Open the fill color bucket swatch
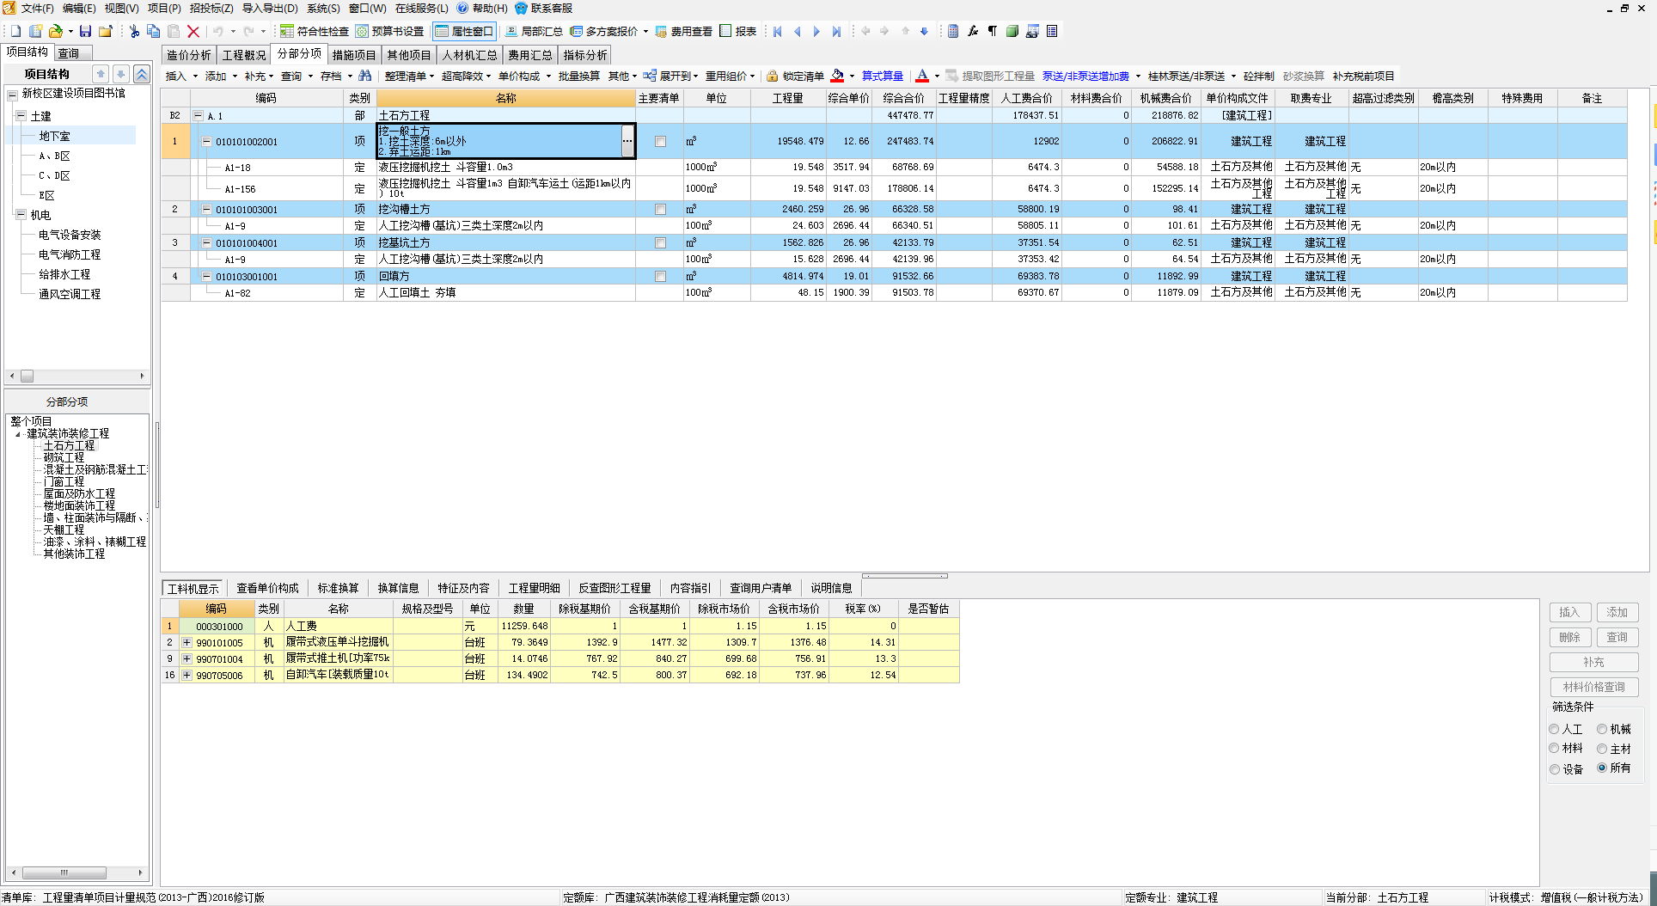1657x906 pixels. 837,77
